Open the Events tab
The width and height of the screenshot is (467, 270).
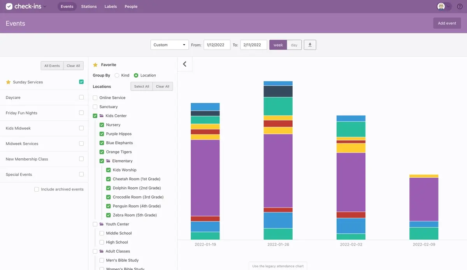click(67, 7)
